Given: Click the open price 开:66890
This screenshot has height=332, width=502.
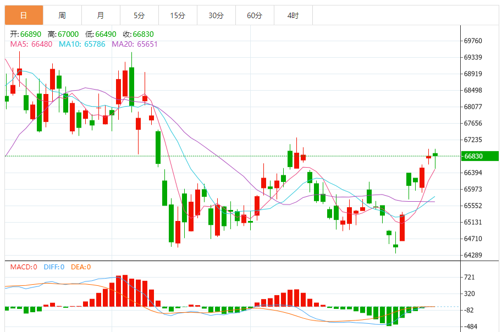Looking at the screenshot, I should click(x=26, y=34).
